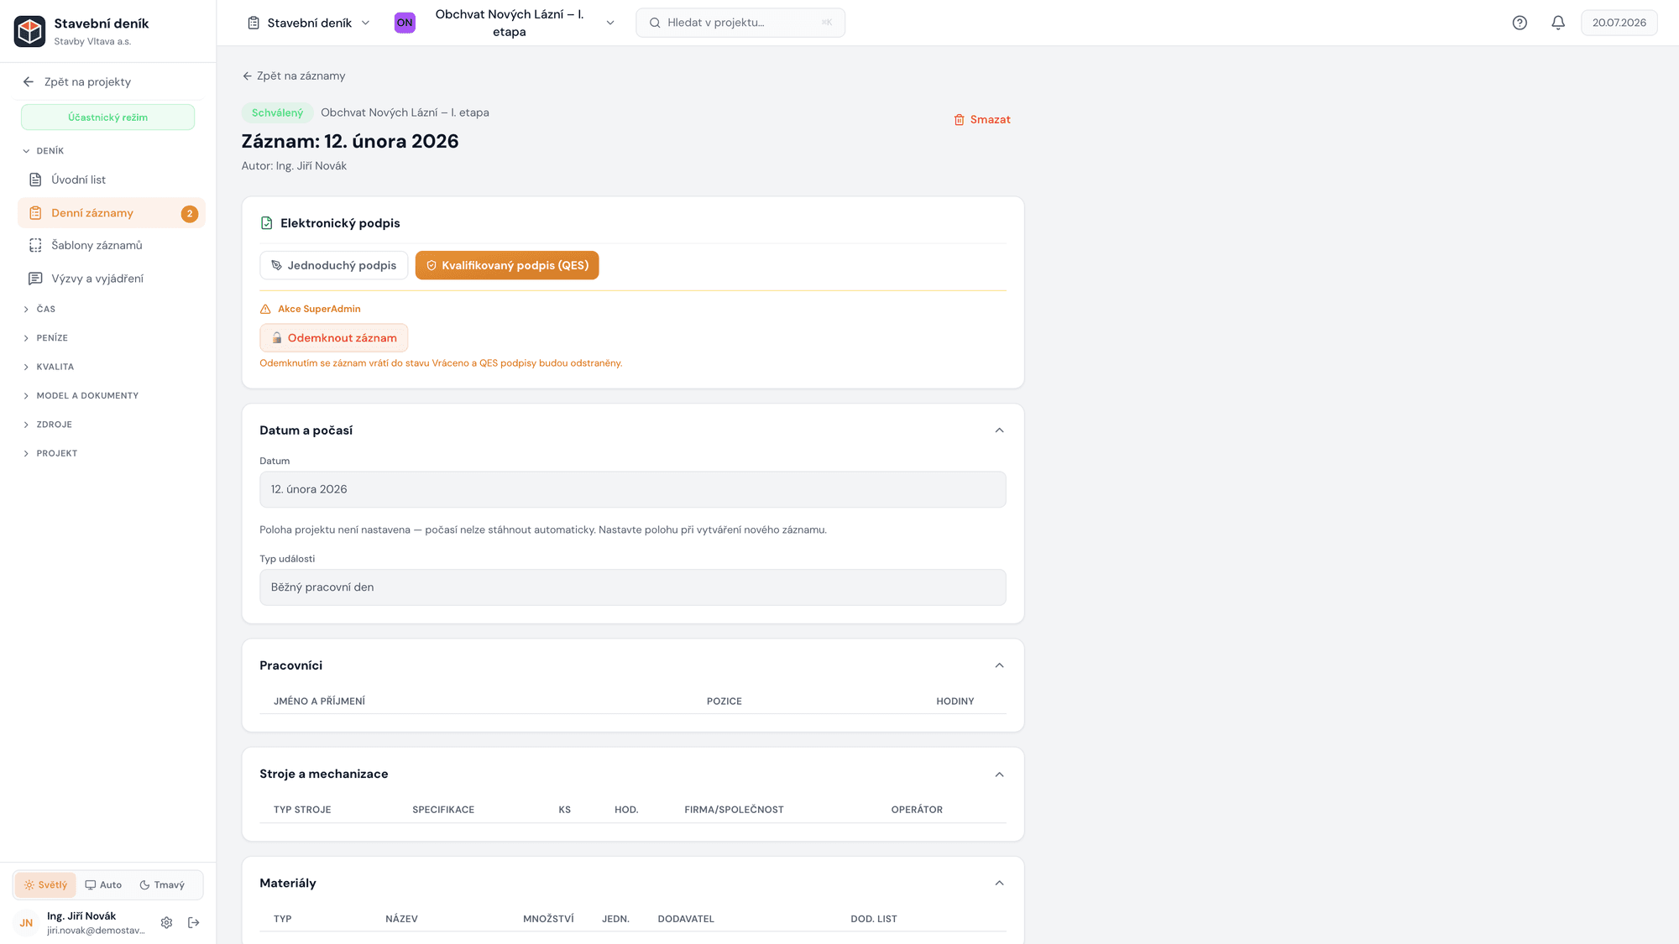Viewport: 1679px width, 944px height.
Task: Go back via Zpět na záznamy
Action: [294, 76]
